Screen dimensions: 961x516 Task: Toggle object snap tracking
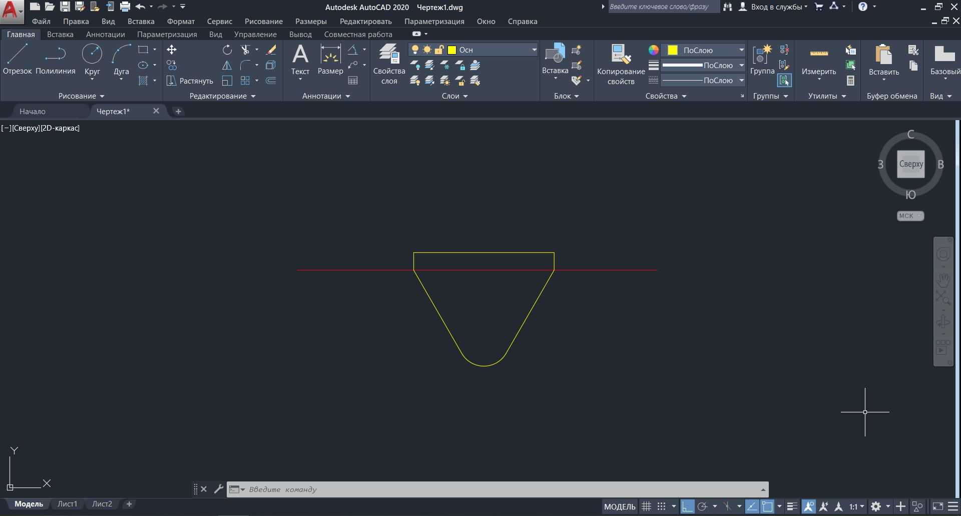752,506
